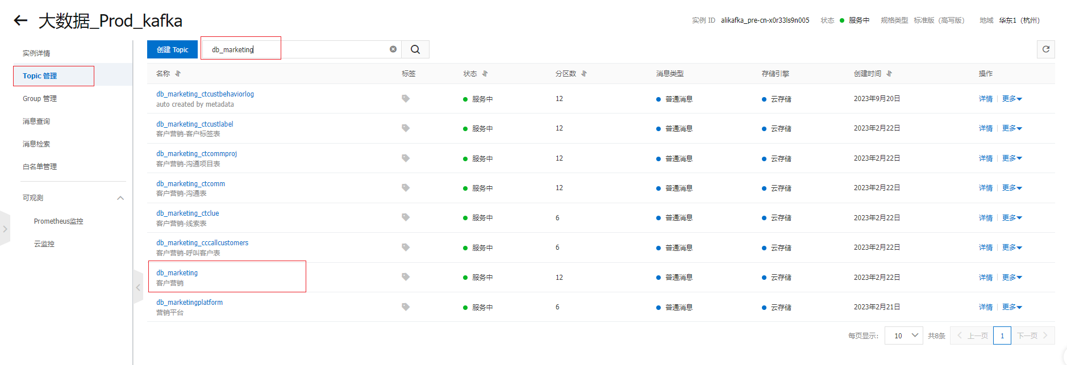
Task: Refresh the topic list
Action: (x=1046, y=49)
